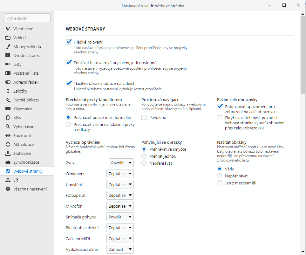Select Nepřehrávat under Načítat obrázky
Screen dimensions: 306x255
(x=220, y=176)
